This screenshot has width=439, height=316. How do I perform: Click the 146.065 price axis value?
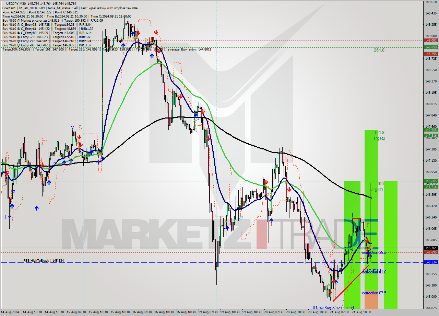tap(430, 229)
